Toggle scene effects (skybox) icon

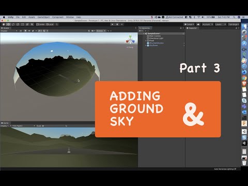click(33, 31)
